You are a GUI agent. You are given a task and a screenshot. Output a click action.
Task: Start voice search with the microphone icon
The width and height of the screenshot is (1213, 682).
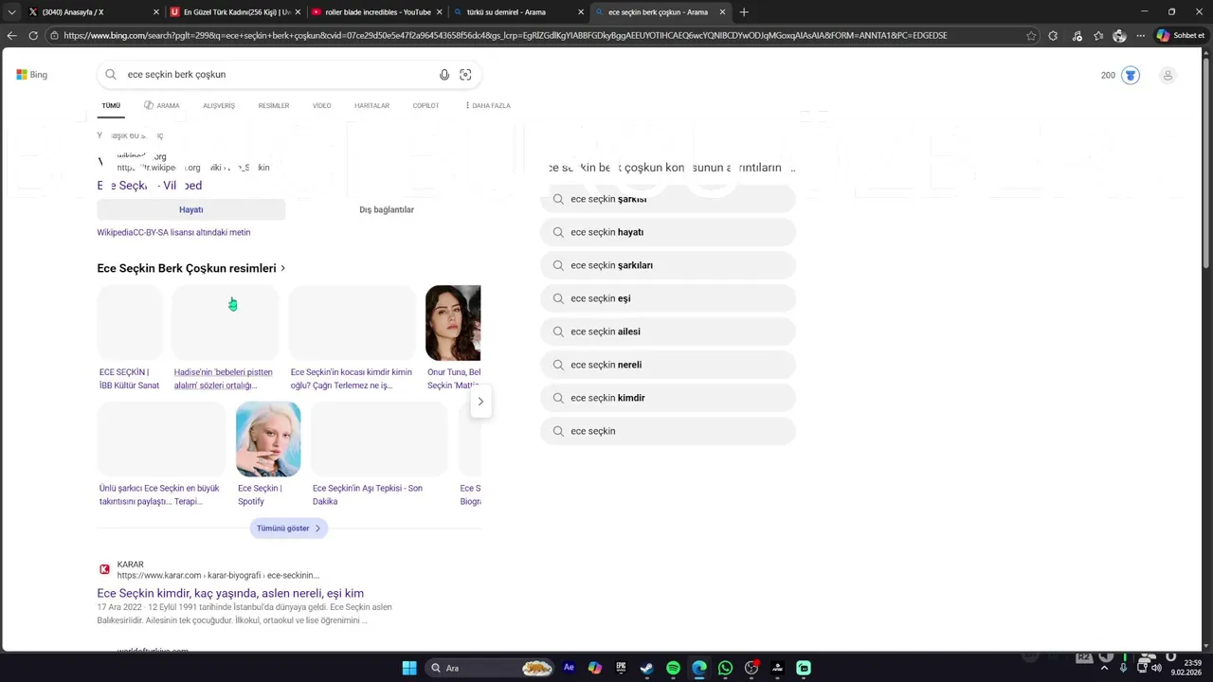click(444, 75)
